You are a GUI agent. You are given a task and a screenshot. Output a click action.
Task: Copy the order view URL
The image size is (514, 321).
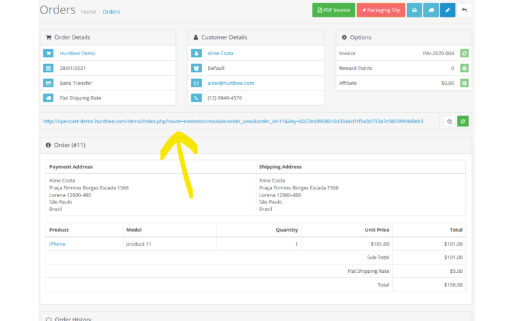pyautogui.click(x=449, y=121)
